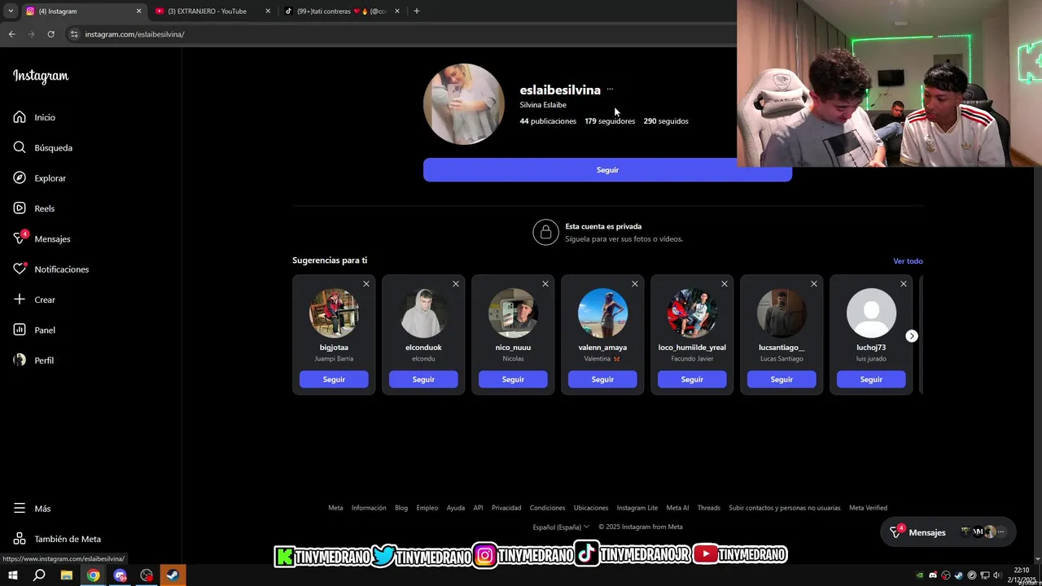The image size is (1042, 586).
Task: Open the options dots next to eslaibesilvina
Action: pos(610,90)
